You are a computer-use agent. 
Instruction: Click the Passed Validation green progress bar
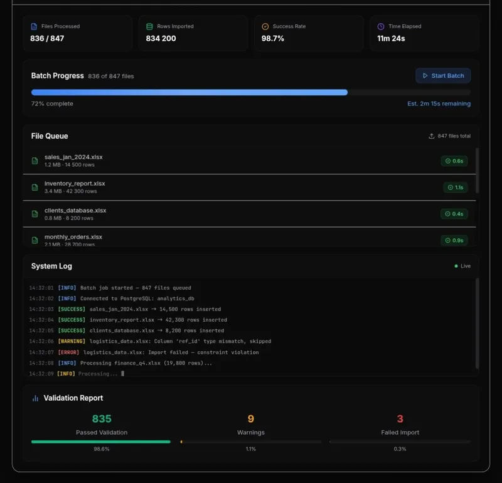101,442
